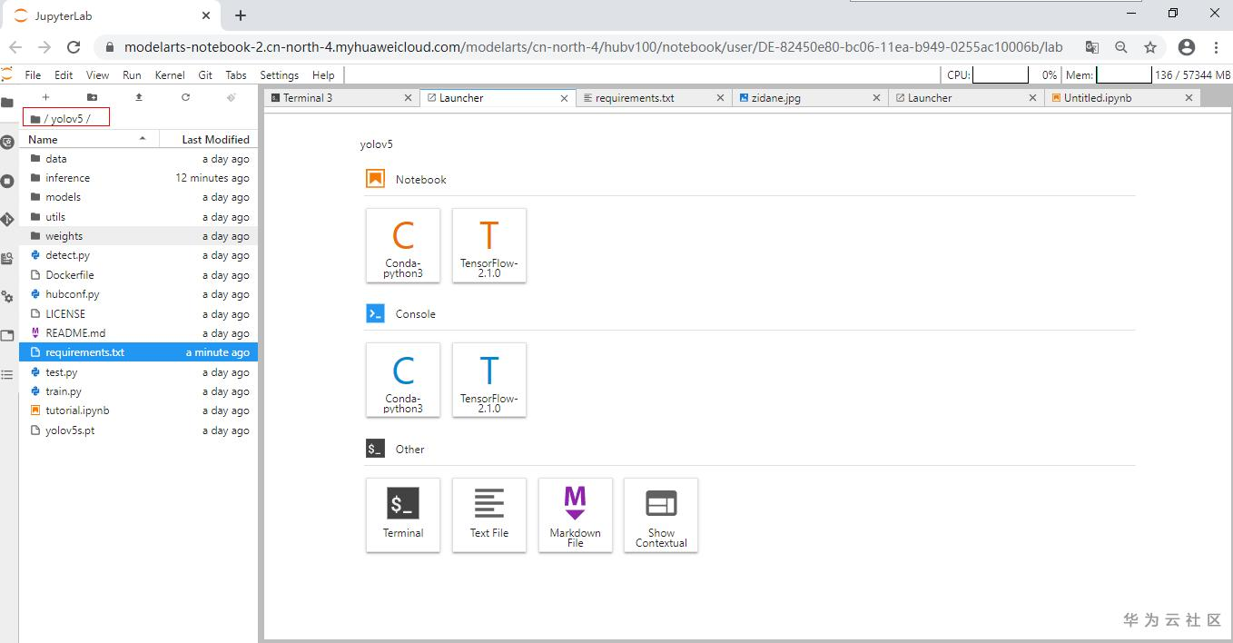Open the Edit menu
This screenshot has height=643, width=1233.
click(64, 75)
